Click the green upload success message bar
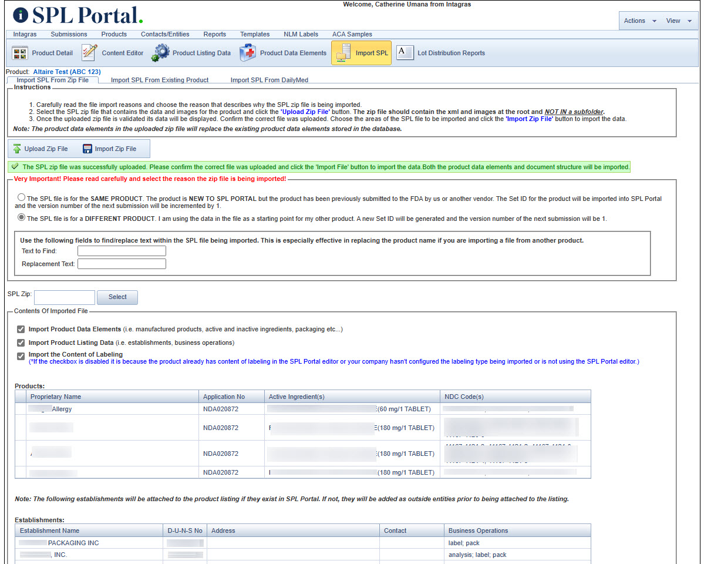Screen dimensions: 704x564 pos(319,167)
